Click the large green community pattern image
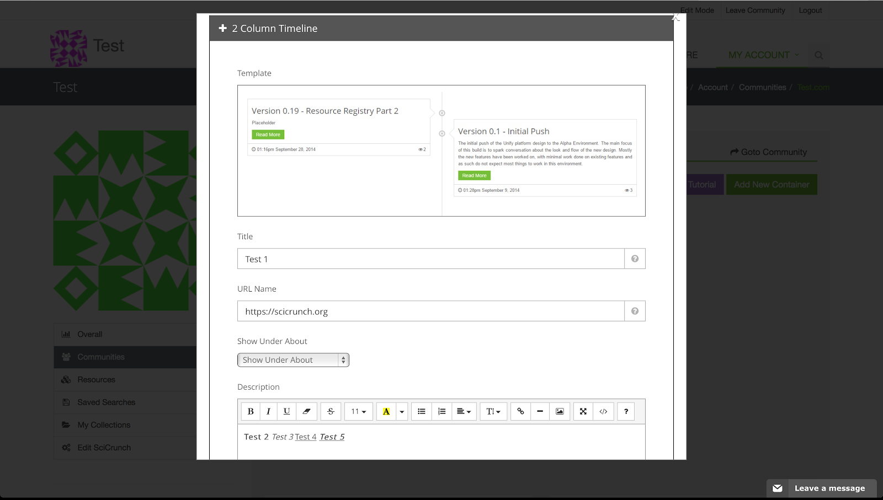 (x=125, y=220)
